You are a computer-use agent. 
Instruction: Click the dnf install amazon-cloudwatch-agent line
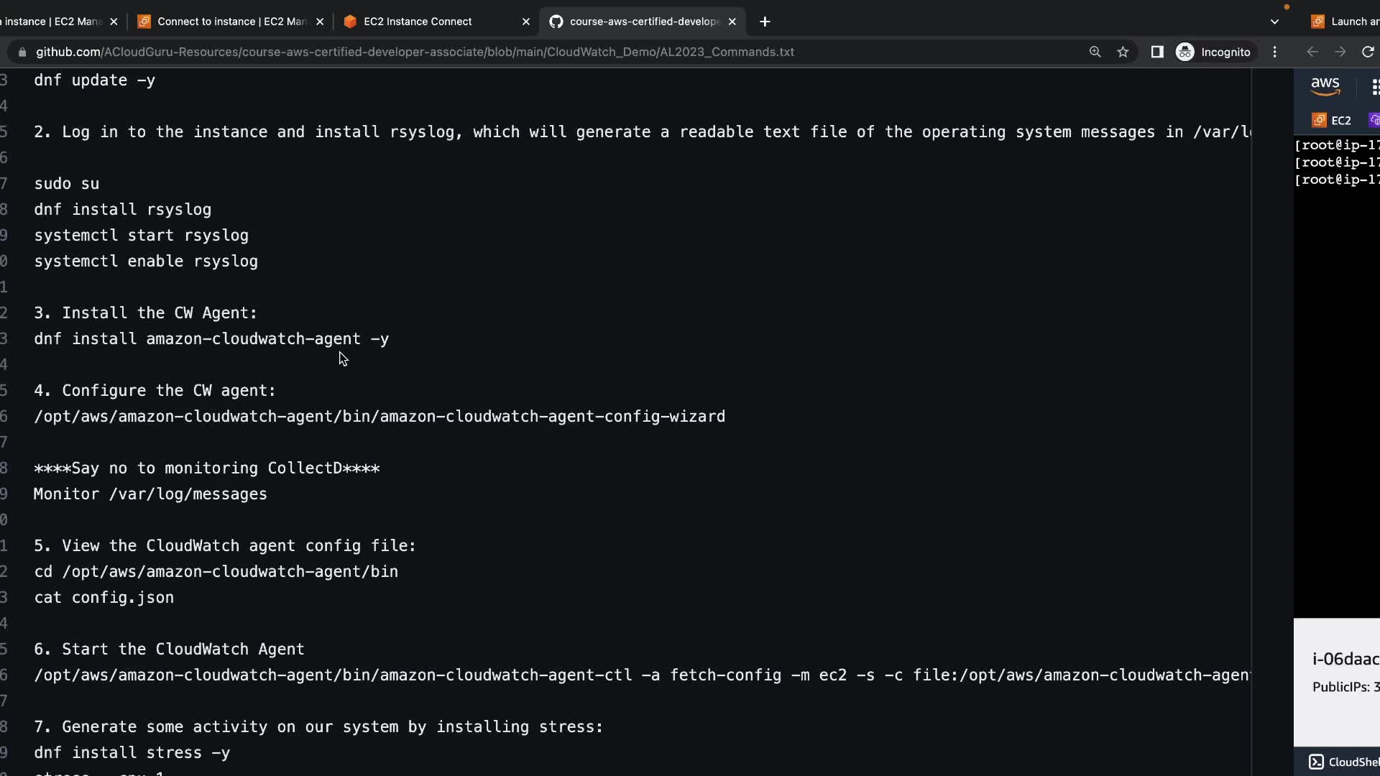point(211,338)
